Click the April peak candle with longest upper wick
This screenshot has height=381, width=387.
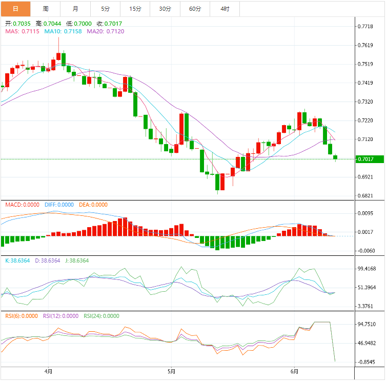click(58, 56)
